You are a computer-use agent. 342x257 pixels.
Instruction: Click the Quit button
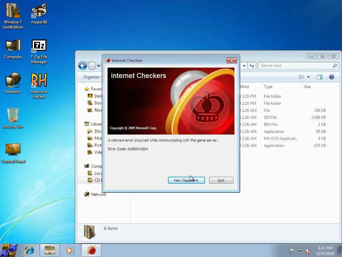pos(221,180)
